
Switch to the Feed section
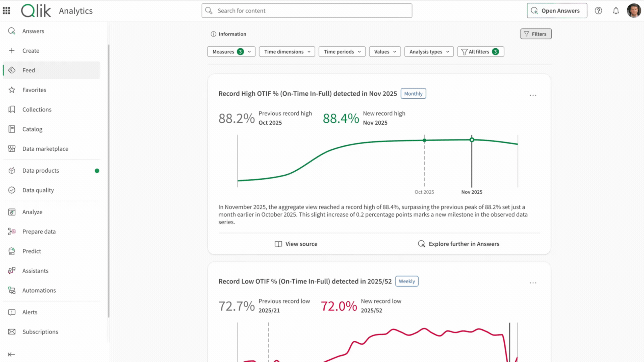(29, 70)
